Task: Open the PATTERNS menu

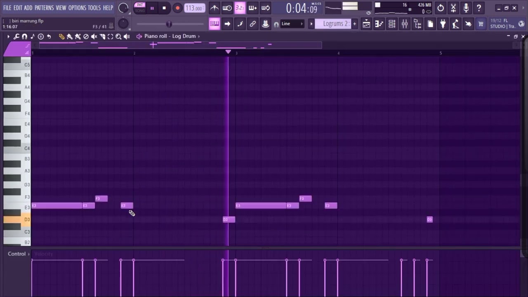Action: (x=45, y=8)
